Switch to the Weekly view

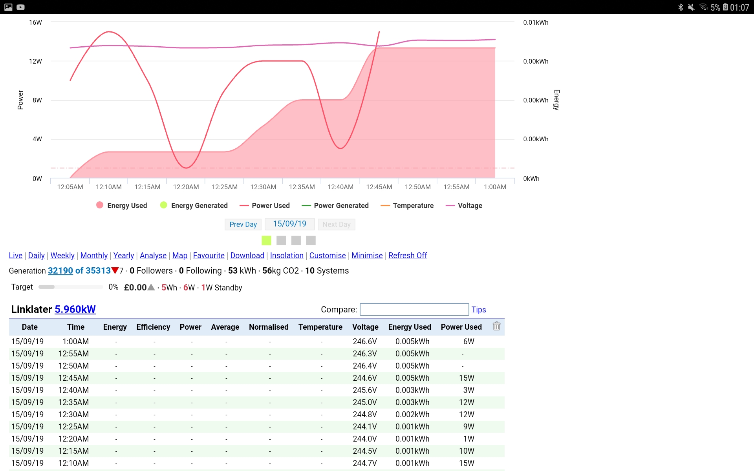(x=62, y=256)
